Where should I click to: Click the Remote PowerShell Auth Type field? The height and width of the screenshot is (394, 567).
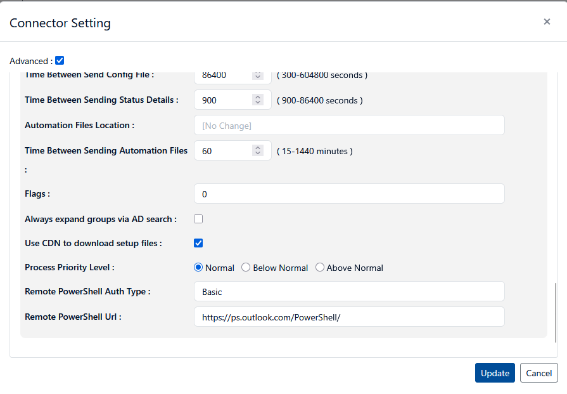(349, 292)
